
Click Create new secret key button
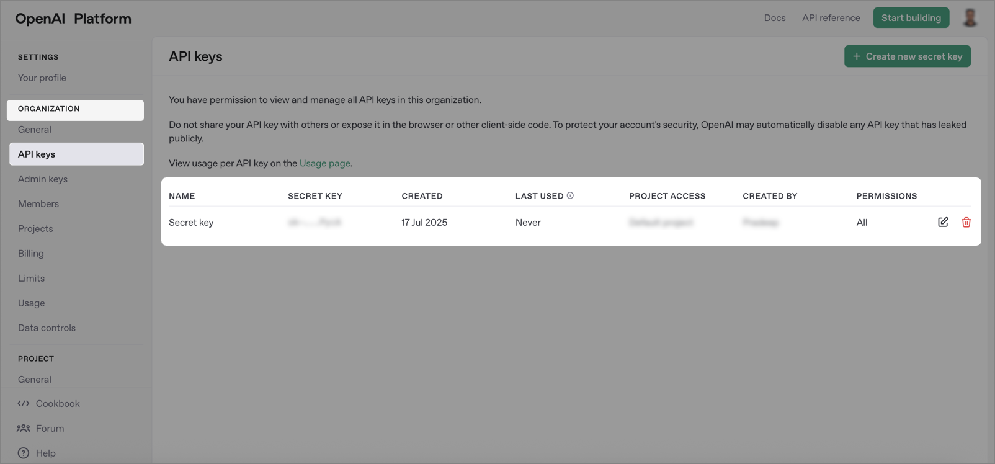point(907,56)
